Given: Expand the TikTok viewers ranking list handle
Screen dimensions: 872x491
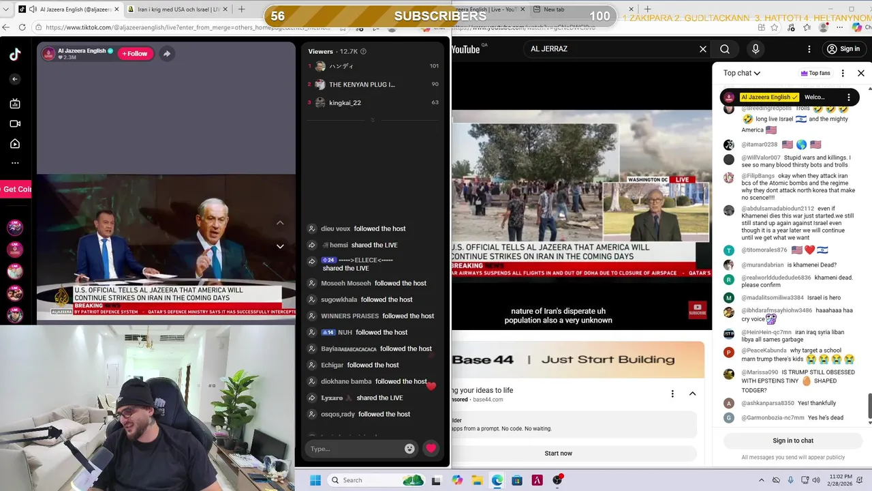Looking at the screenshot, I should (x=372, y=120).
